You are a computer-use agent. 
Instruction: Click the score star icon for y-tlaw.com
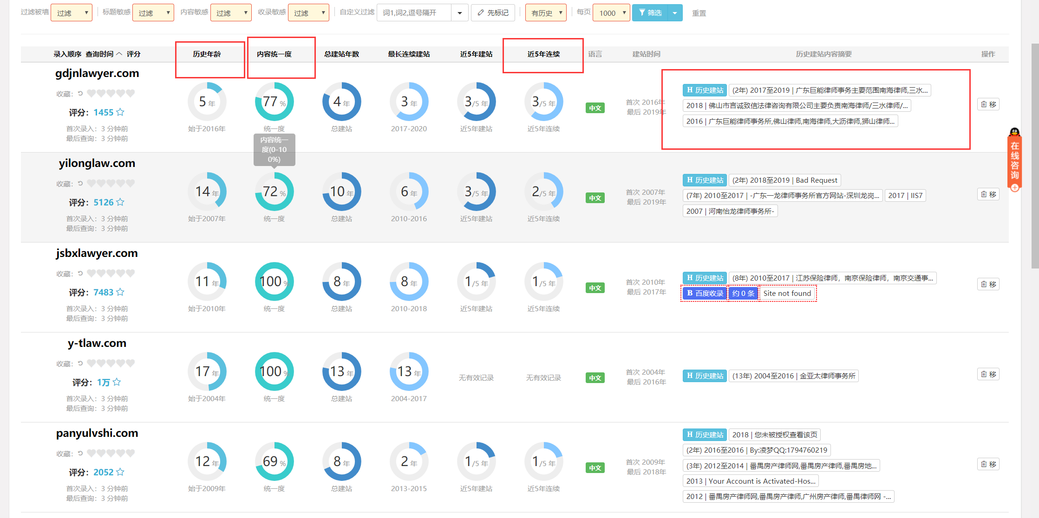(117, 382)
